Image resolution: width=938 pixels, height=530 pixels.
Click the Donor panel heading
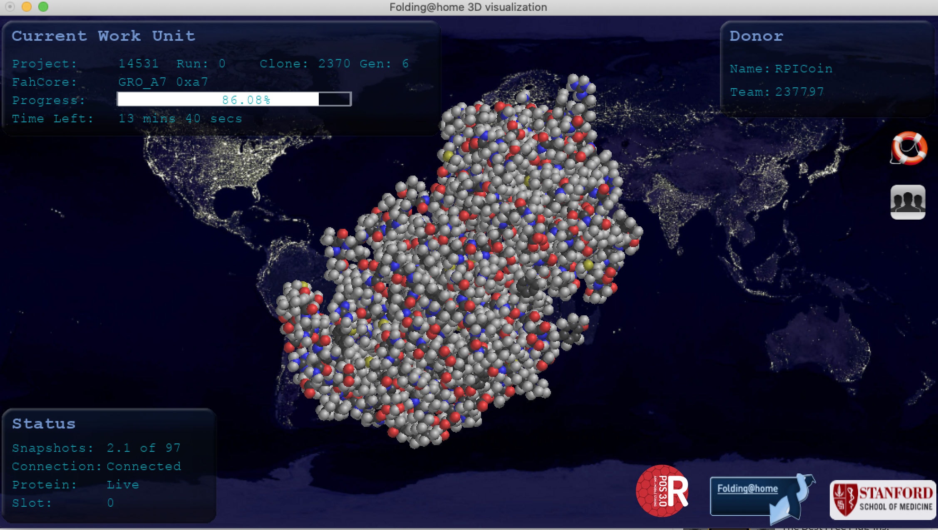tap(756, 36)
